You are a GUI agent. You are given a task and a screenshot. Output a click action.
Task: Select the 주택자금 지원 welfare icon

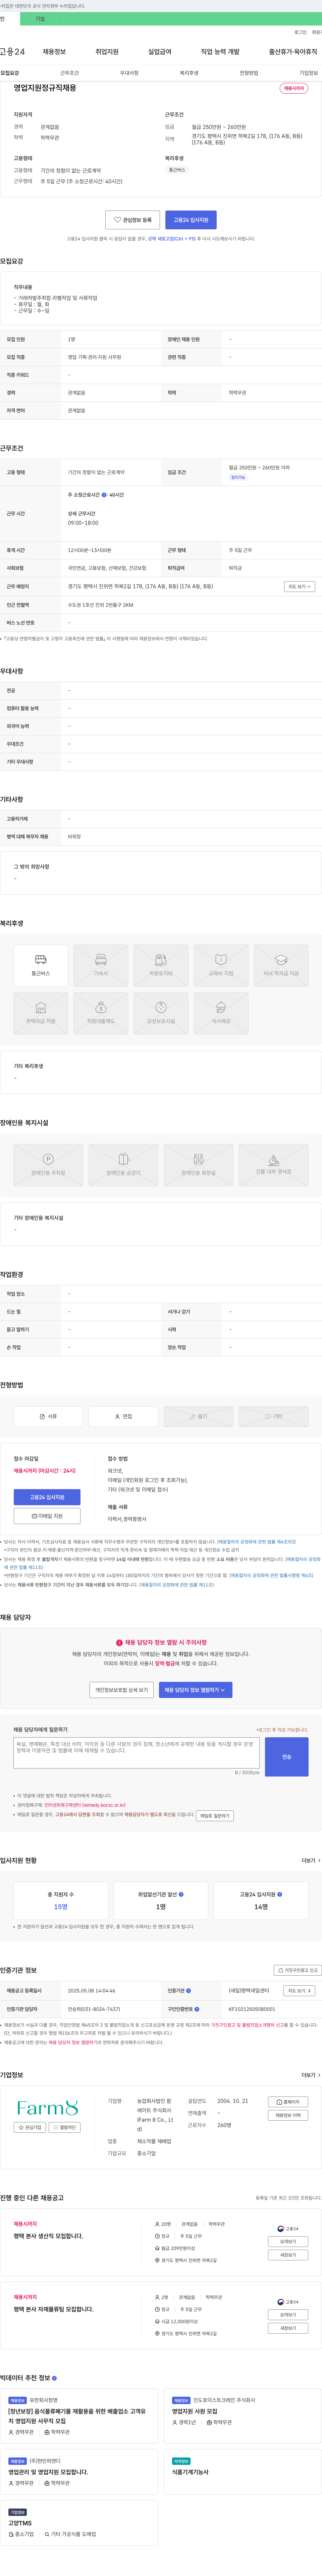41,1013
